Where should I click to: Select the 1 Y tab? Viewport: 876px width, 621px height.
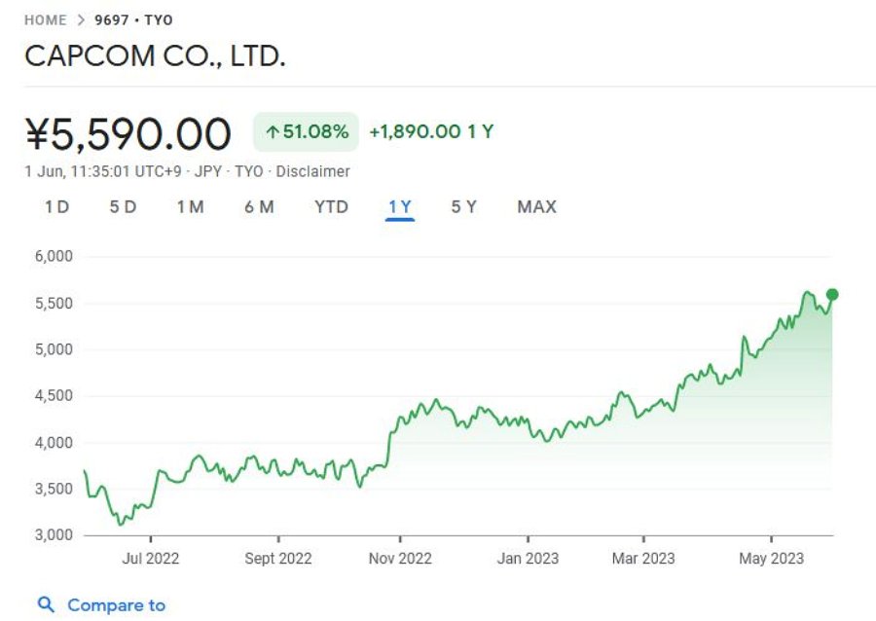(400, 207)
